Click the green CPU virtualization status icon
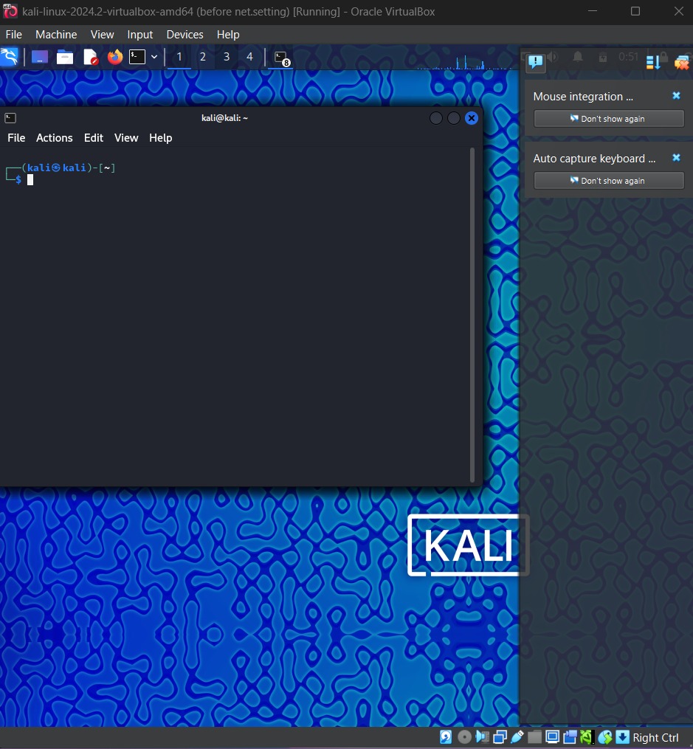693x749 pixels. click(x=587, y=737)
